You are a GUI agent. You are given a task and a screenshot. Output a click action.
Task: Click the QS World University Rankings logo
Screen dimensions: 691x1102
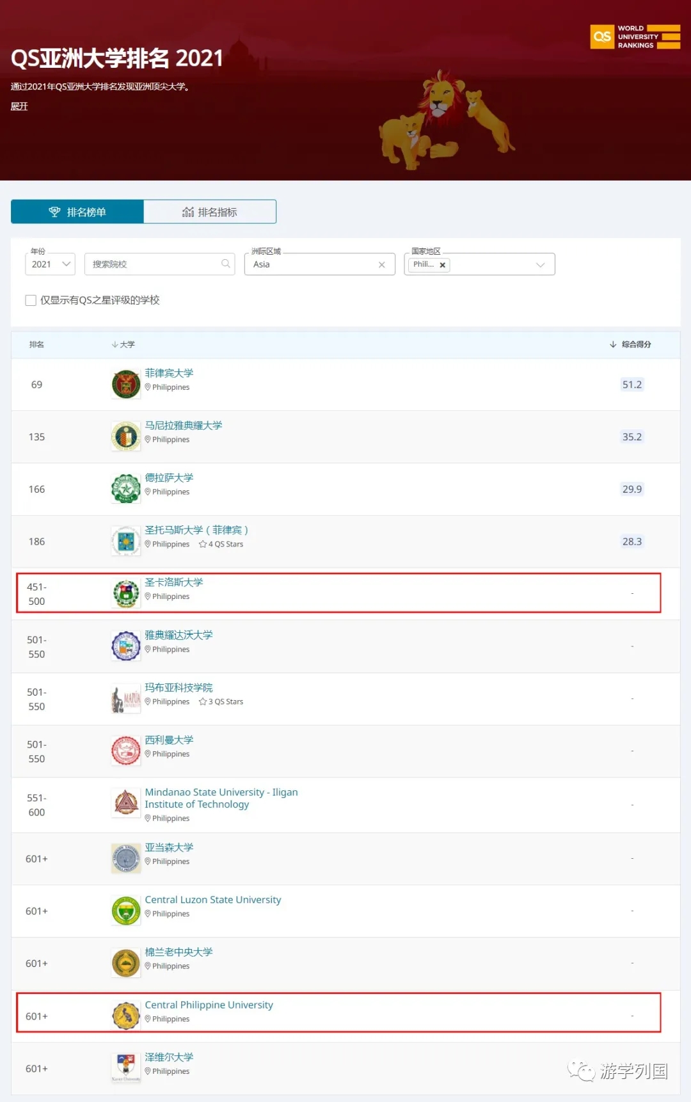tap(635, 37)
